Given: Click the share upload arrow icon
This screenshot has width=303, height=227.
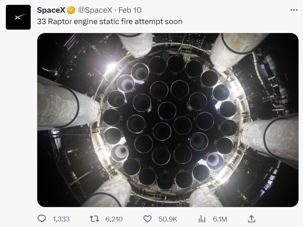Looking at the screenshot, I should point(252,219).
